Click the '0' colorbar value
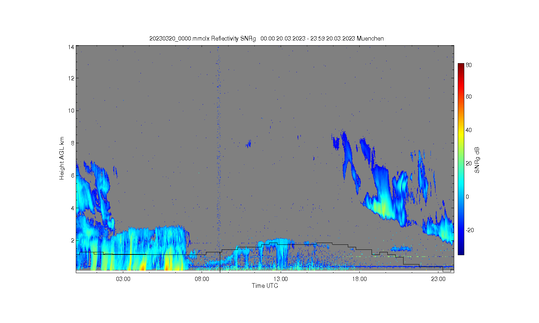 click(467, 197)
